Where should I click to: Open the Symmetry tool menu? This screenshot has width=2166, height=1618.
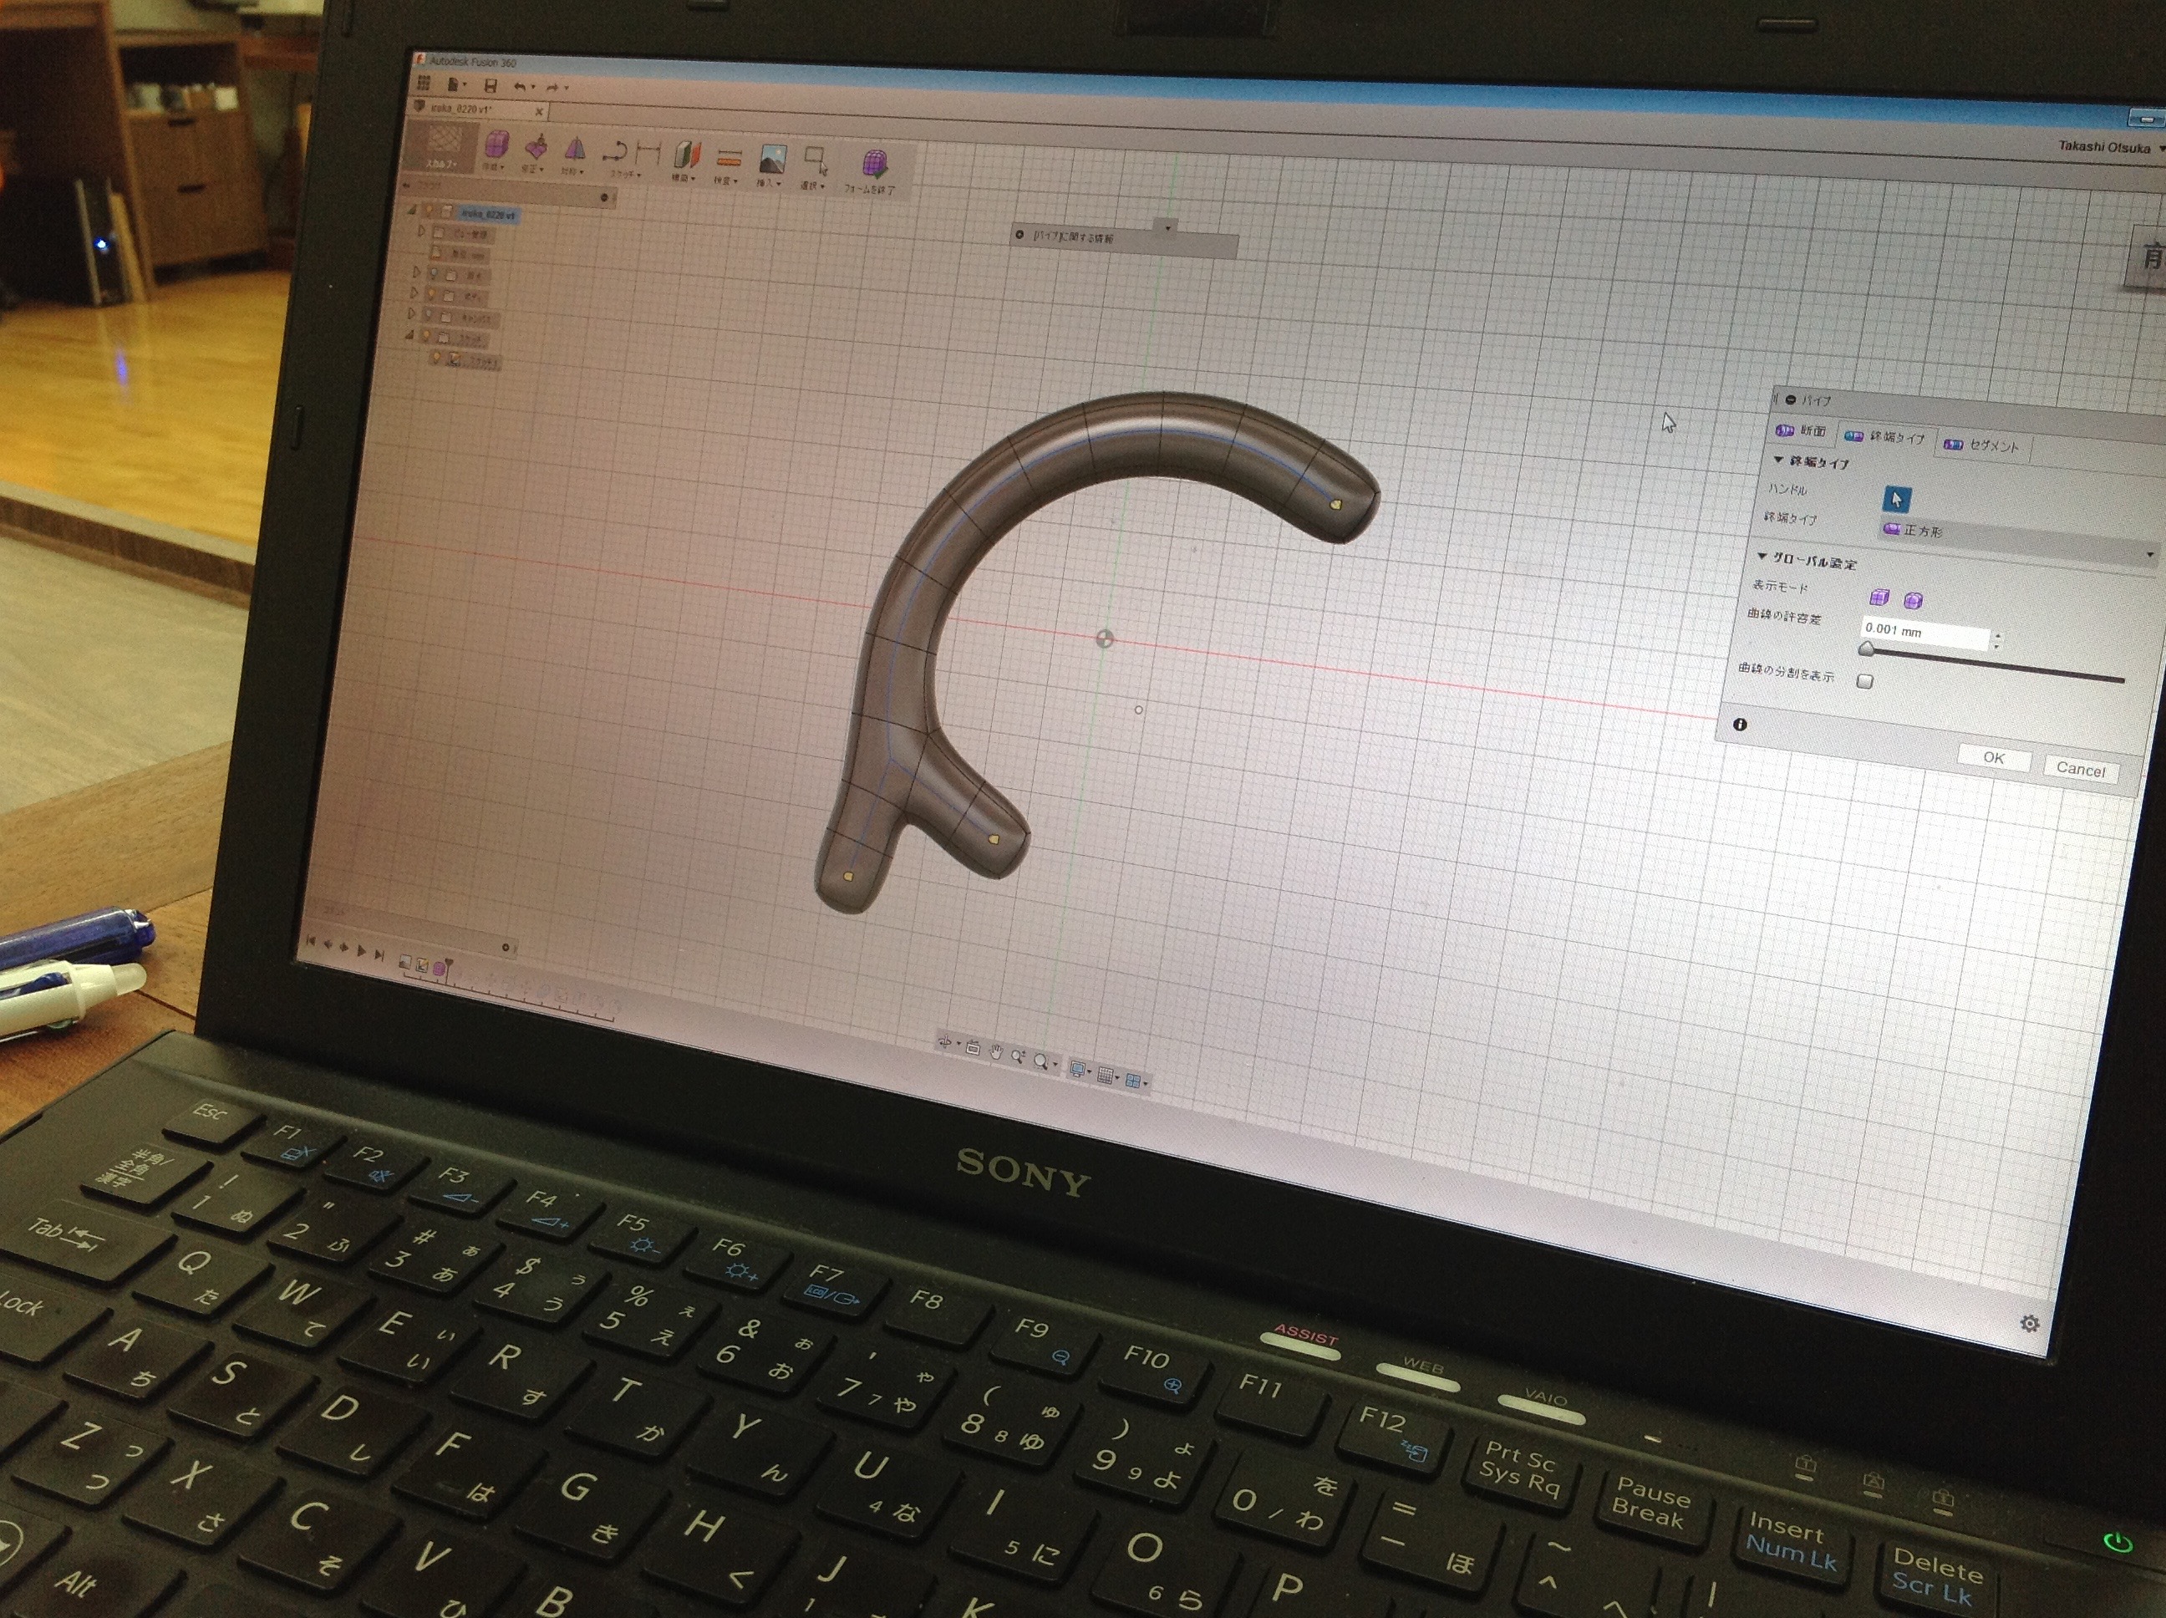coord(574,154)
